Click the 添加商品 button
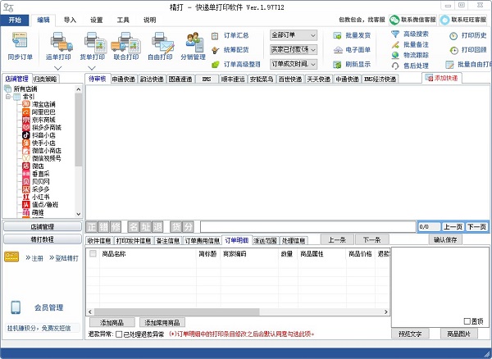 (x=112, y=323)
